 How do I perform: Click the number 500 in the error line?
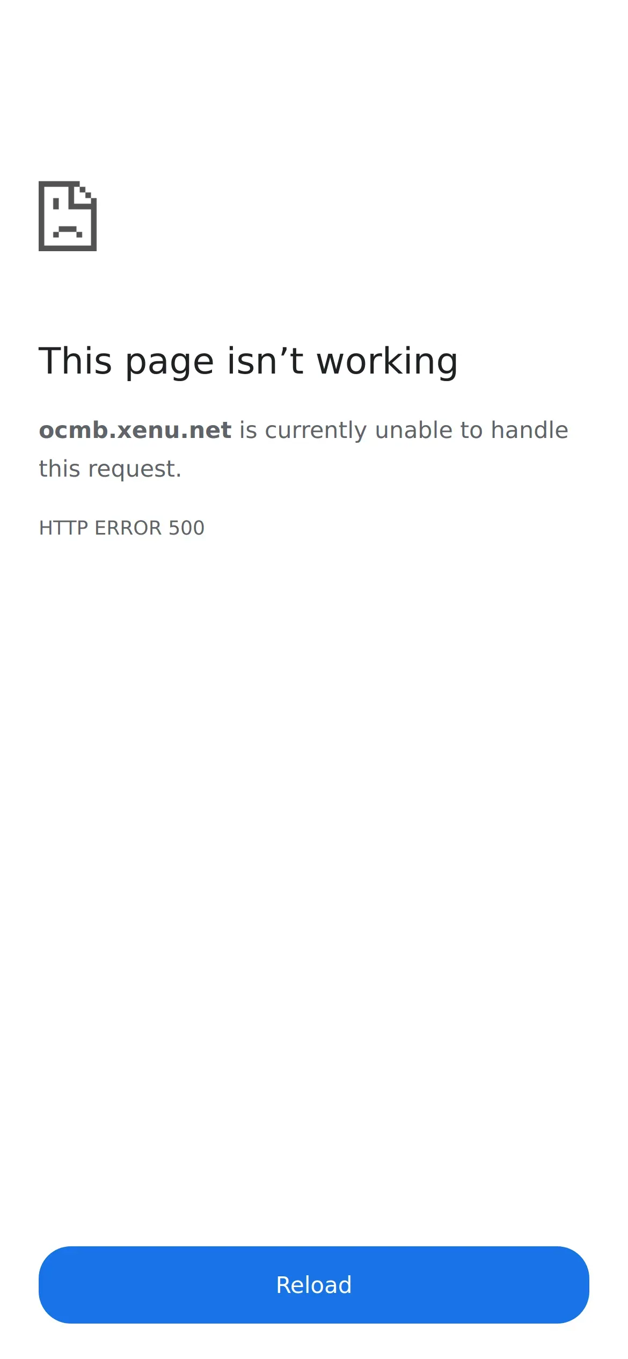(187, 528)
